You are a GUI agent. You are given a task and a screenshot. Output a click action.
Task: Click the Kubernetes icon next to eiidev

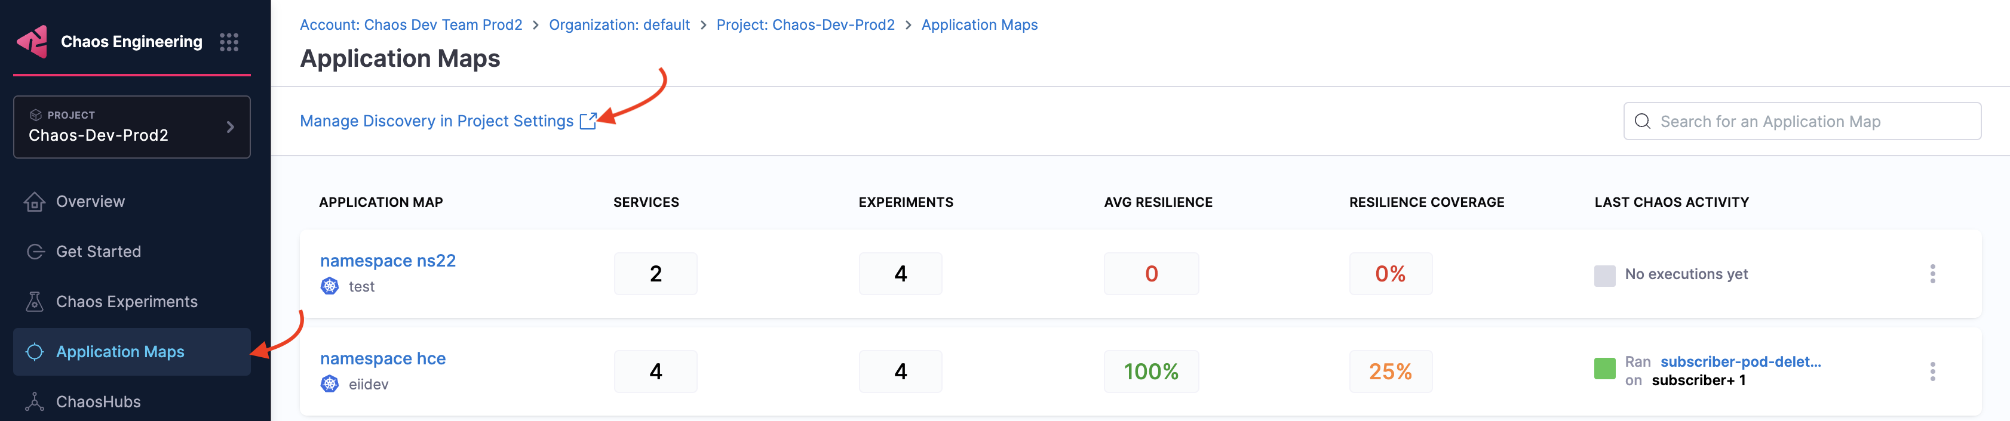[x=330, y=385]
